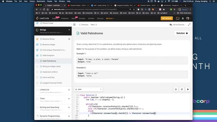Bookmark this page with star icon
This screenshot has height=122, width=217.
click(x=134, y=9)
